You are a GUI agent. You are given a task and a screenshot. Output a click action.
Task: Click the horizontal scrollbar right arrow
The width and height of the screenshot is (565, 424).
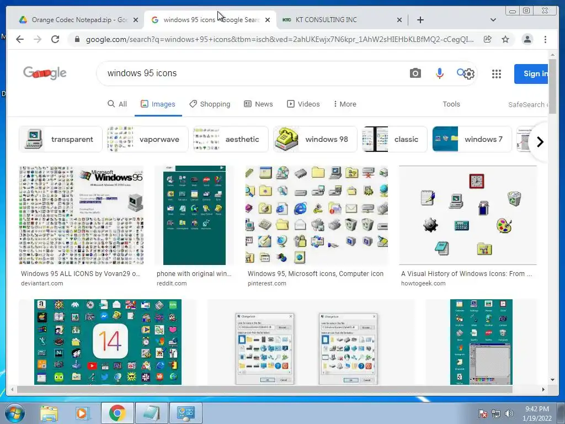pos(543,389)
